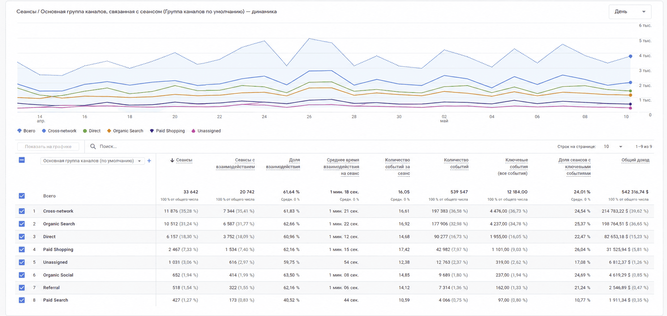Viewport: 667px width, 316px height.
Task: Open the День granularity dropdown
Action: (x=630, y=12)
